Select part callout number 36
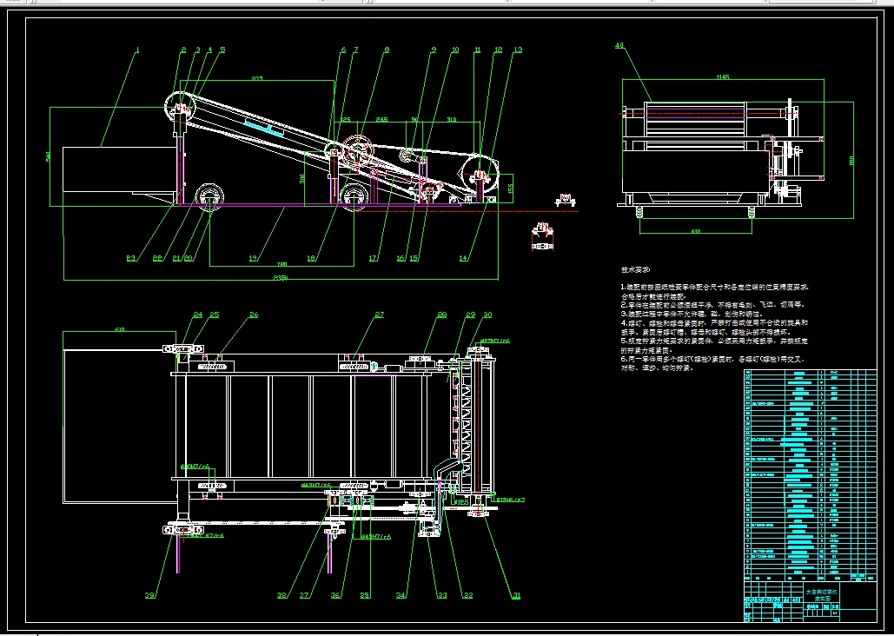 [x=336, y=595]
